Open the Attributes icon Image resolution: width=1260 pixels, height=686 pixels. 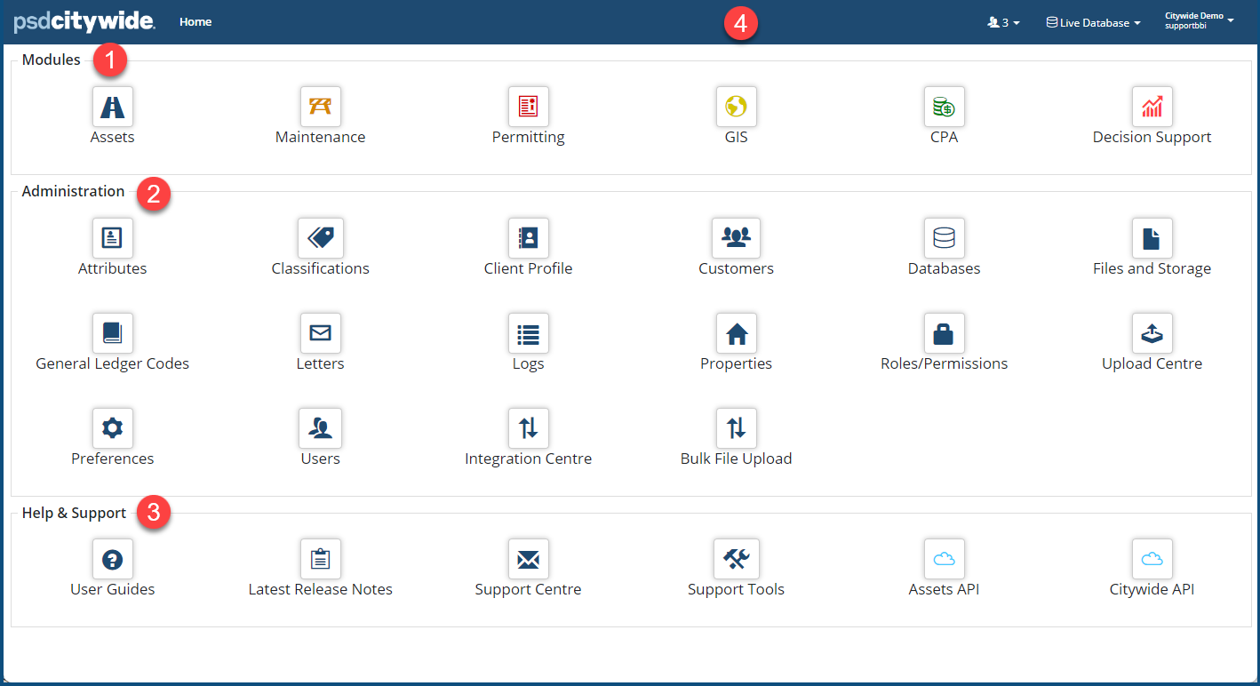(113, 237)
